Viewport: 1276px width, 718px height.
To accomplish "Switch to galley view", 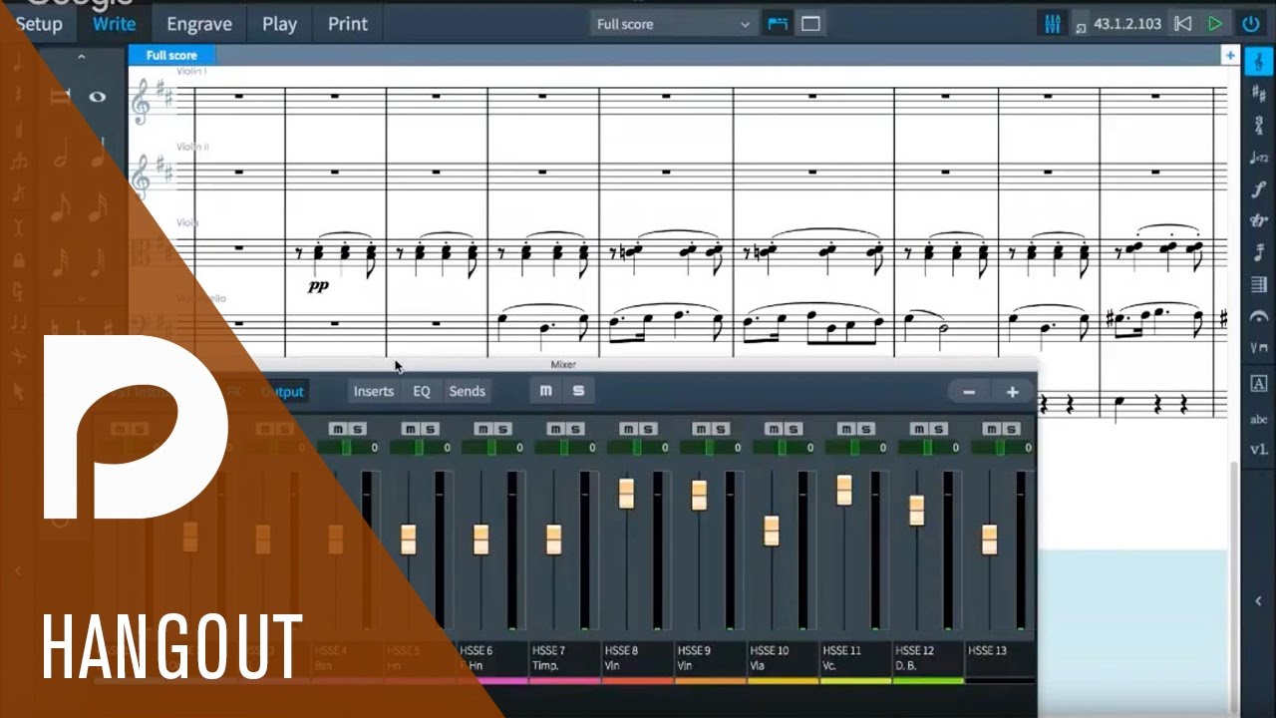I will tap(778, 23).
